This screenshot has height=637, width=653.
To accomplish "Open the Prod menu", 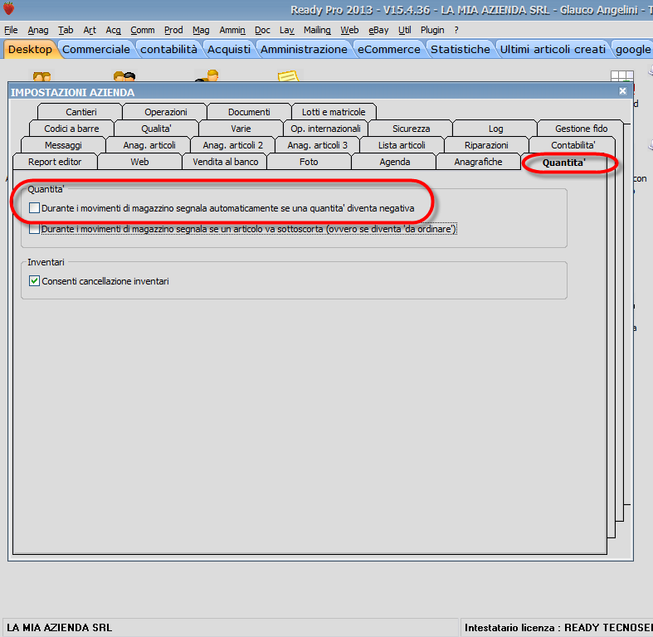I will coord(173,30).
